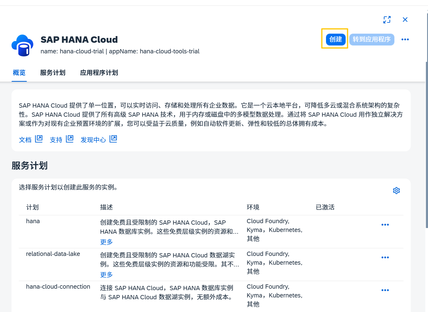428x312 pixels.
Task: Click the external link icon beside 支持
Action: tap(70, 139)
